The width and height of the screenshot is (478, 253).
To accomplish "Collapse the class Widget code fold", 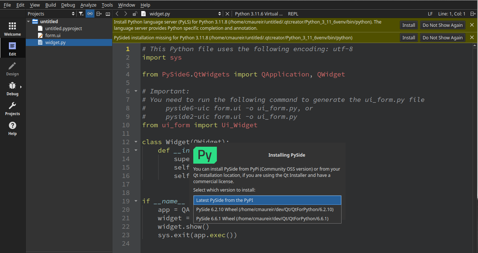I will coord(135,142).
